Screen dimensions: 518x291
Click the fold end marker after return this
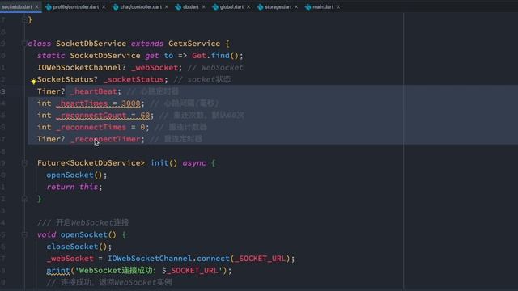tap(24, 199)
